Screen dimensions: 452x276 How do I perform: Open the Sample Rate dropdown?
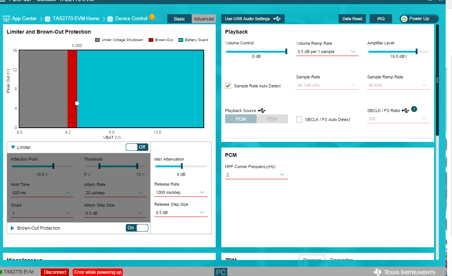click(327, 85)
